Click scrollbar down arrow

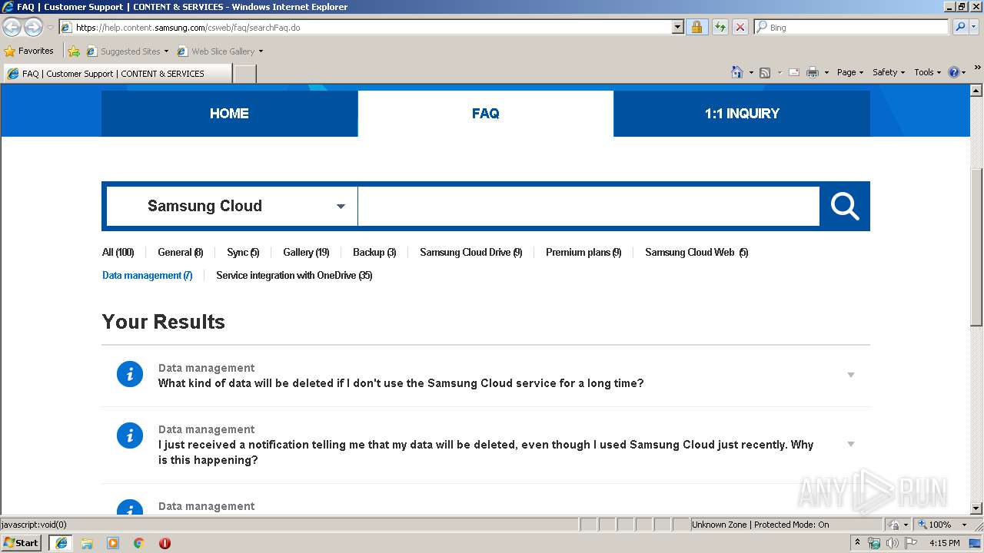pos(976,508)
